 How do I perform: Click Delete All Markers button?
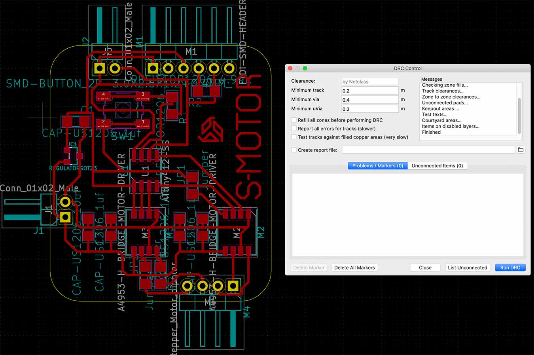click(354, 268)
